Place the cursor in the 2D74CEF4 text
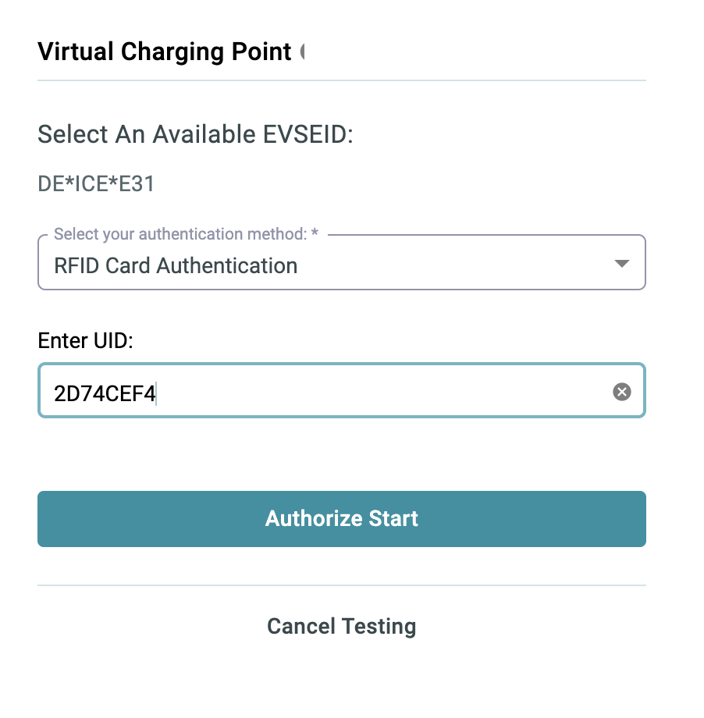This screenshot has width=704, height=718. [x=105, y=393]
